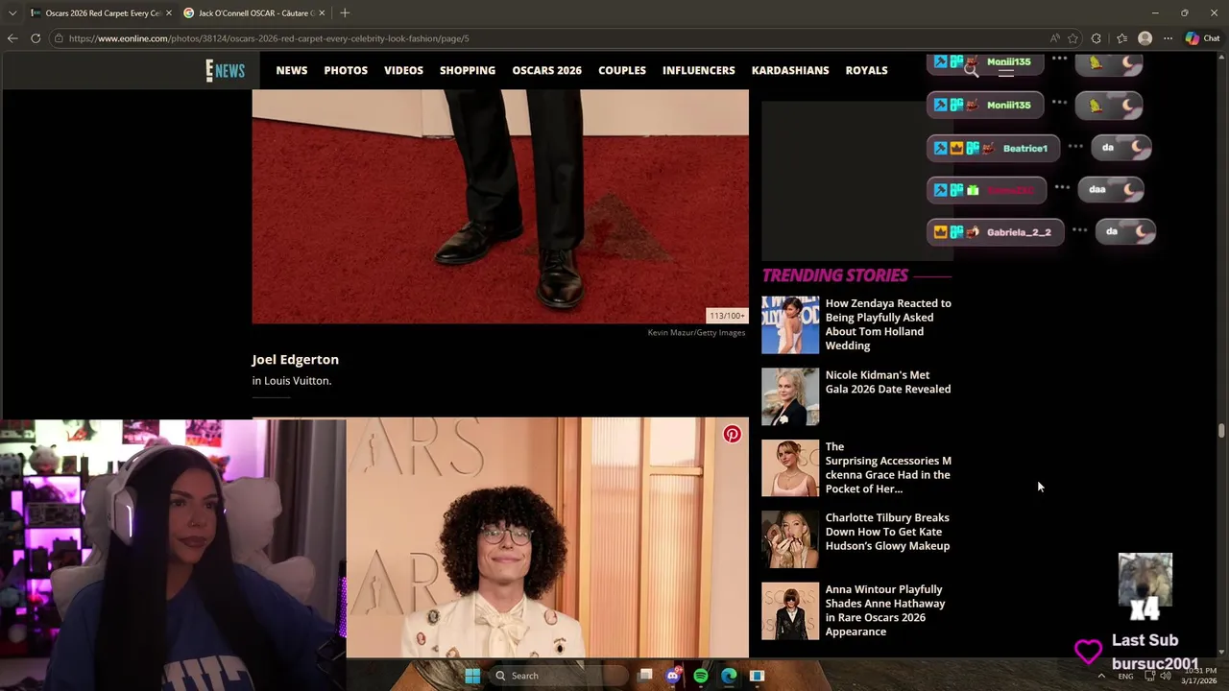Open browser profile avatar

pos(1145,38)
